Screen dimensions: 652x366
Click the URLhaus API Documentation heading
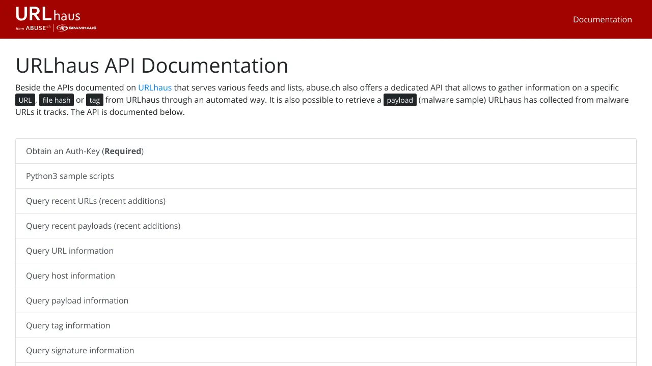click(152, 66)
